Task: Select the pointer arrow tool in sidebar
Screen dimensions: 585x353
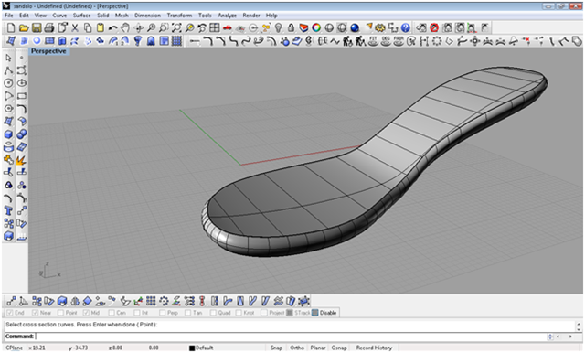Action: (8, 58)
